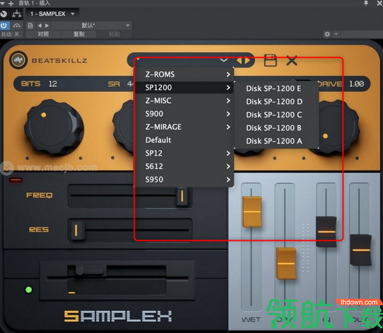Click the floppy disk eject button

click(91, 270)
